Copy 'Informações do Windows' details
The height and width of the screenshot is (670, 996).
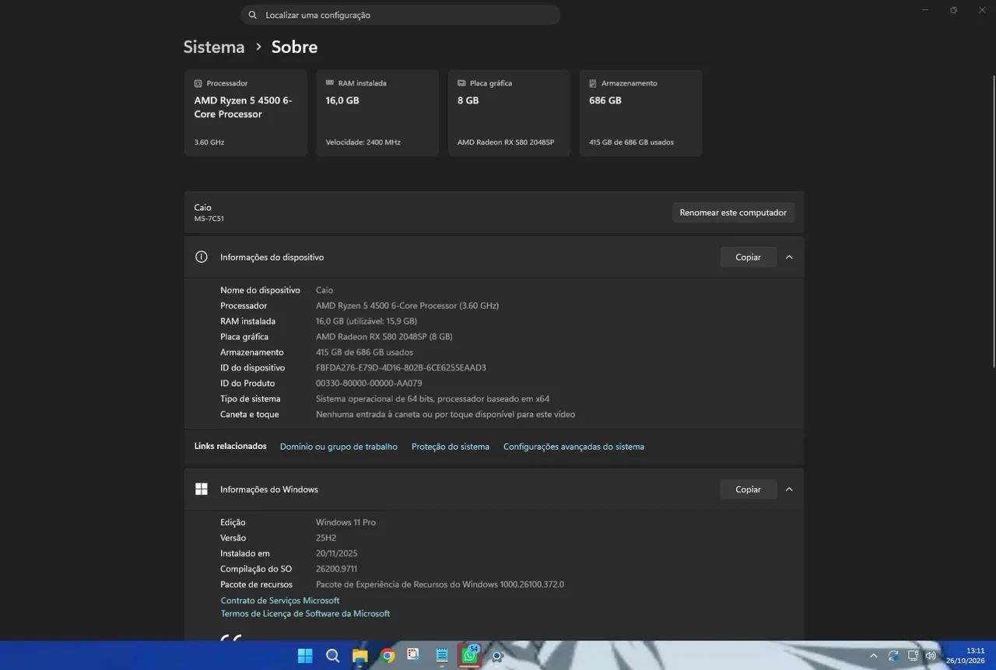click(x=748, y=489)
